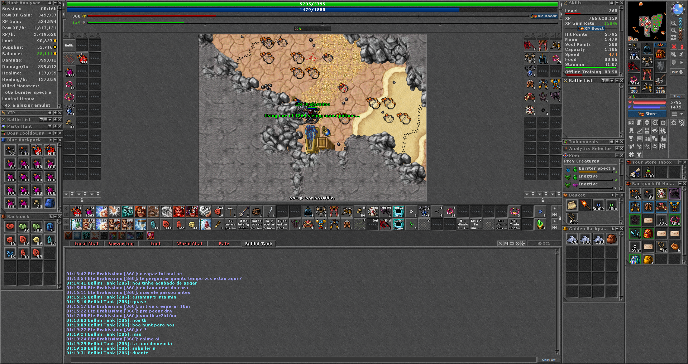Open the Options gear icon
Screen dimensions: 688x364
674,123
